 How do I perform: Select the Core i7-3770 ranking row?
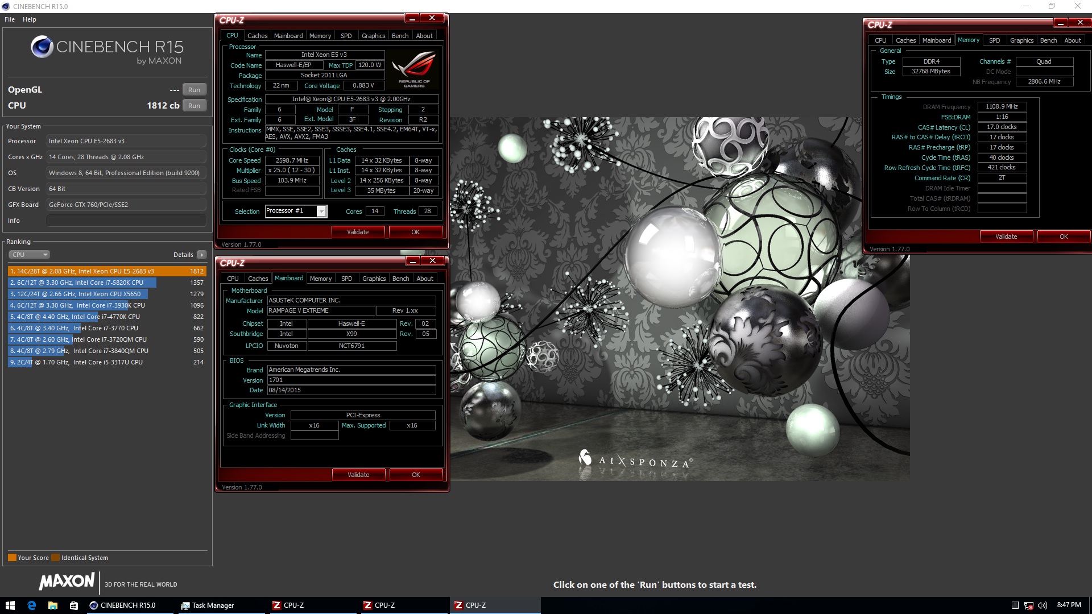[107, 328]
